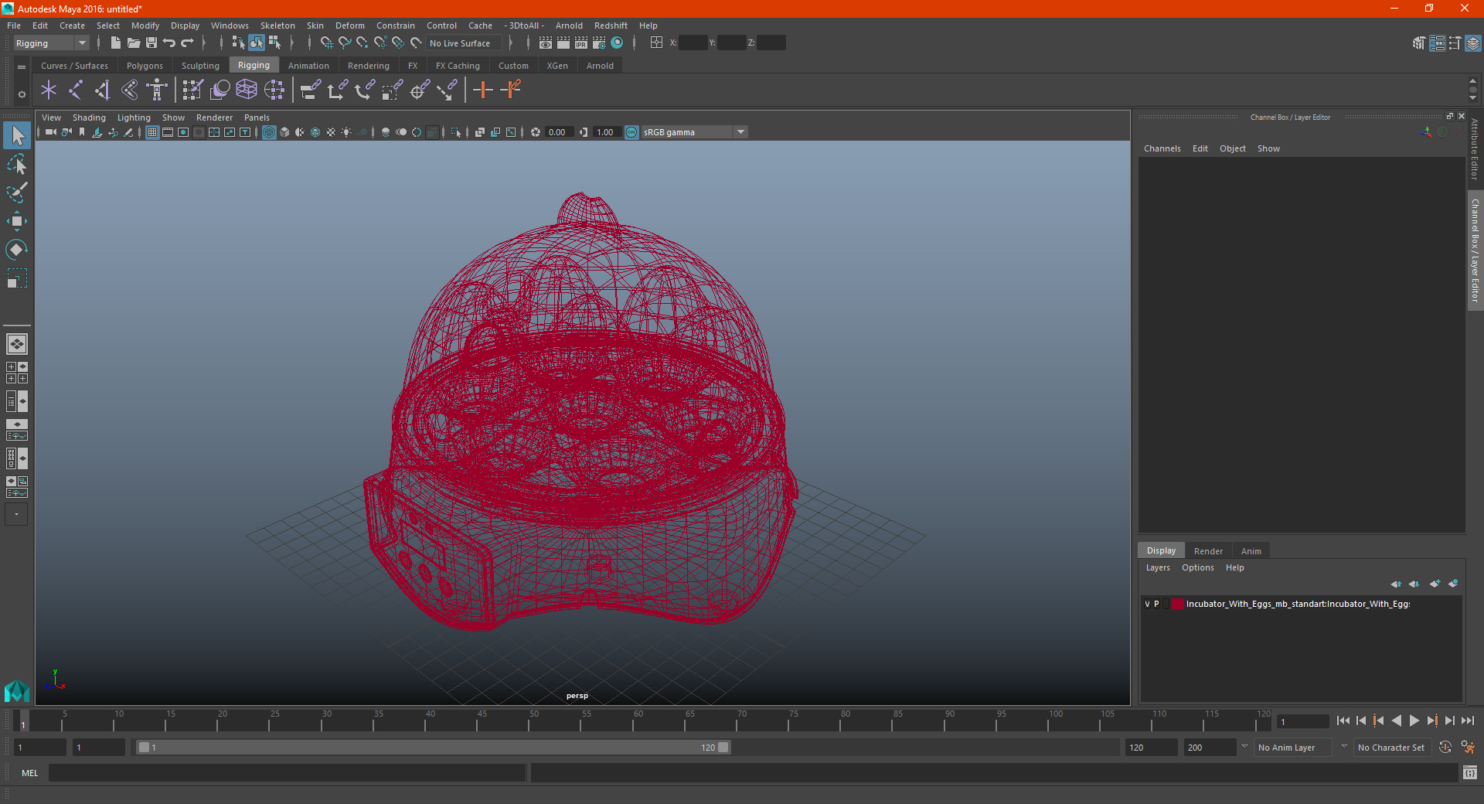The image size is (1484, 804).
Task: Click Create new layer icon in Layer Editor
Action: coord(1435,584)
